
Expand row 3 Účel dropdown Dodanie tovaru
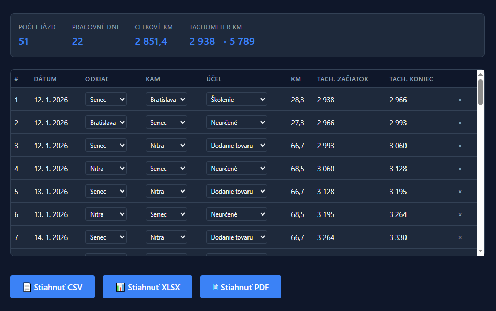[236, 146]
